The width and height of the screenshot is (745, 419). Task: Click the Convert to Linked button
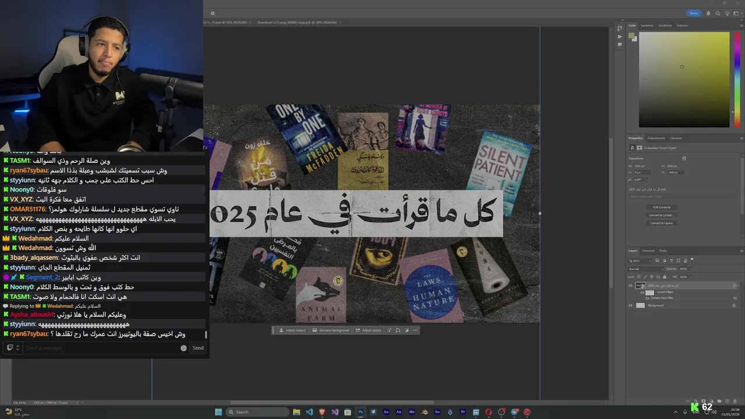662,215
